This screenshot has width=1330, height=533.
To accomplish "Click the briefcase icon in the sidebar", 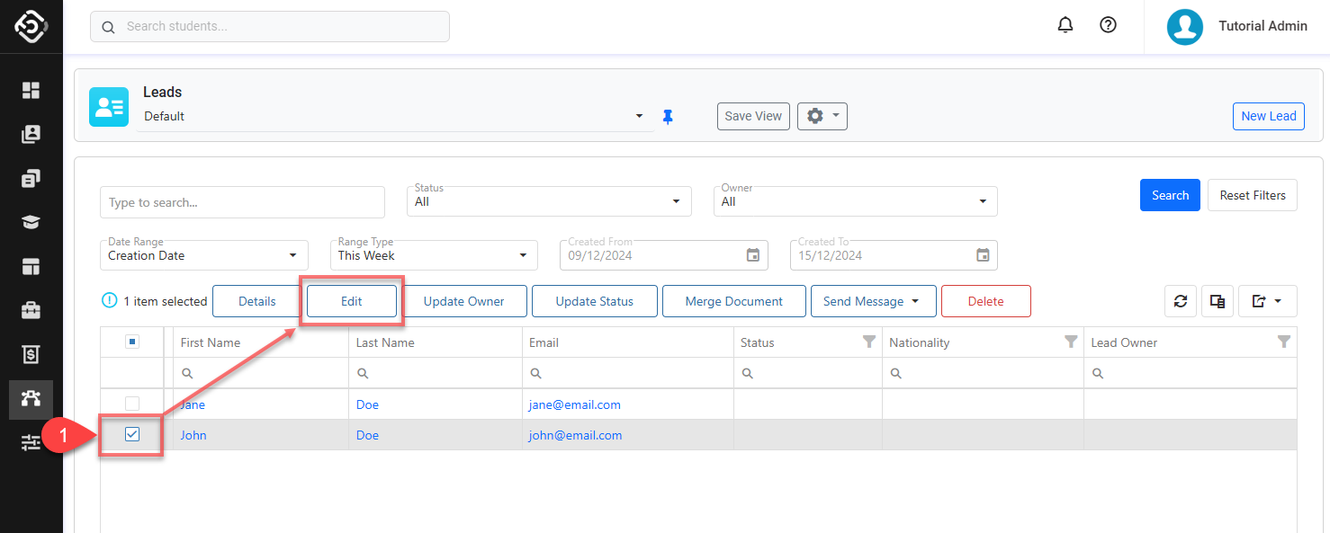I will pyautogui.click(x=31, y=311).
